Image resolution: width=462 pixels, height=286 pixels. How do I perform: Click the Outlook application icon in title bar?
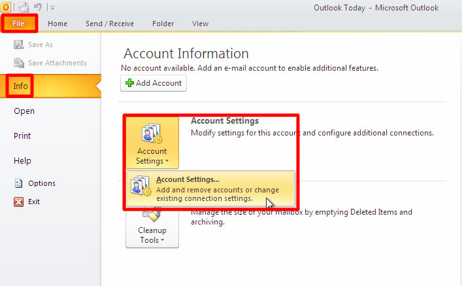[x=6, y=7]
